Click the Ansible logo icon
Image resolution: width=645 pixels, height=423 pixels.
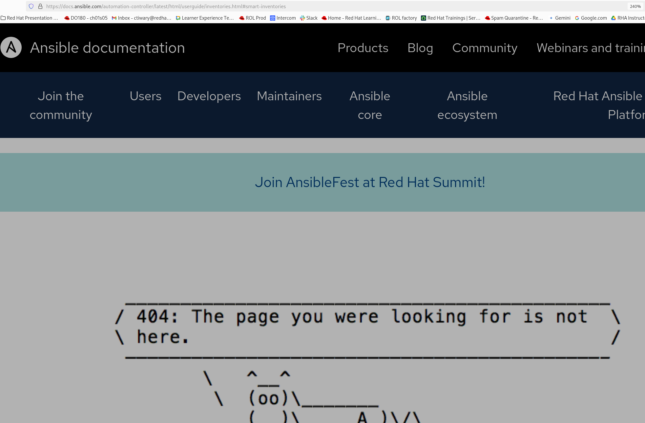click(x=11, y=48)
